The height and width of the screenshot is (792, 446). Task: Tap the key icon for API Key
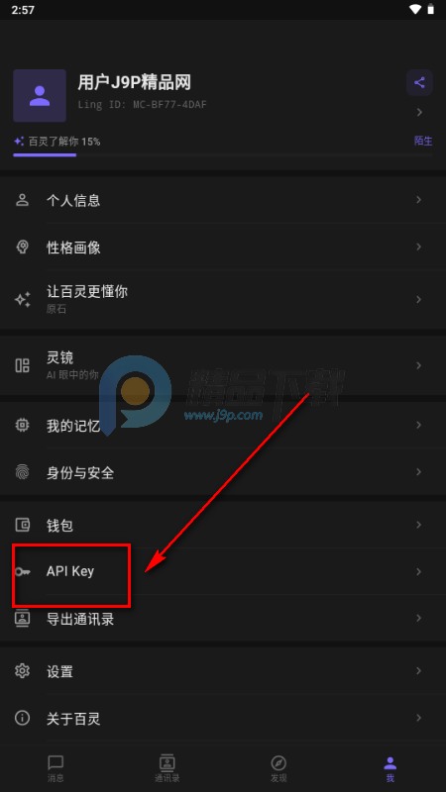pyautogui.click(x=22, y=572)
